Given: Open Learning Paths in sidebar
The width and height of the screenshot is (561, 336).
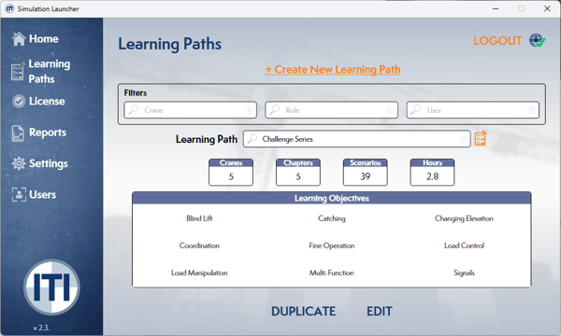Looking at the screenshot, I should [50, 72].
